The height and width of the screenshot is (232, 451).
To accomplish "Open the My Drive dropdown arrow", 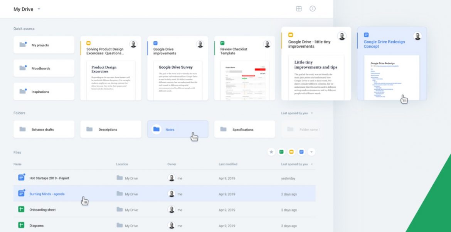I will (x=38, y=9).
